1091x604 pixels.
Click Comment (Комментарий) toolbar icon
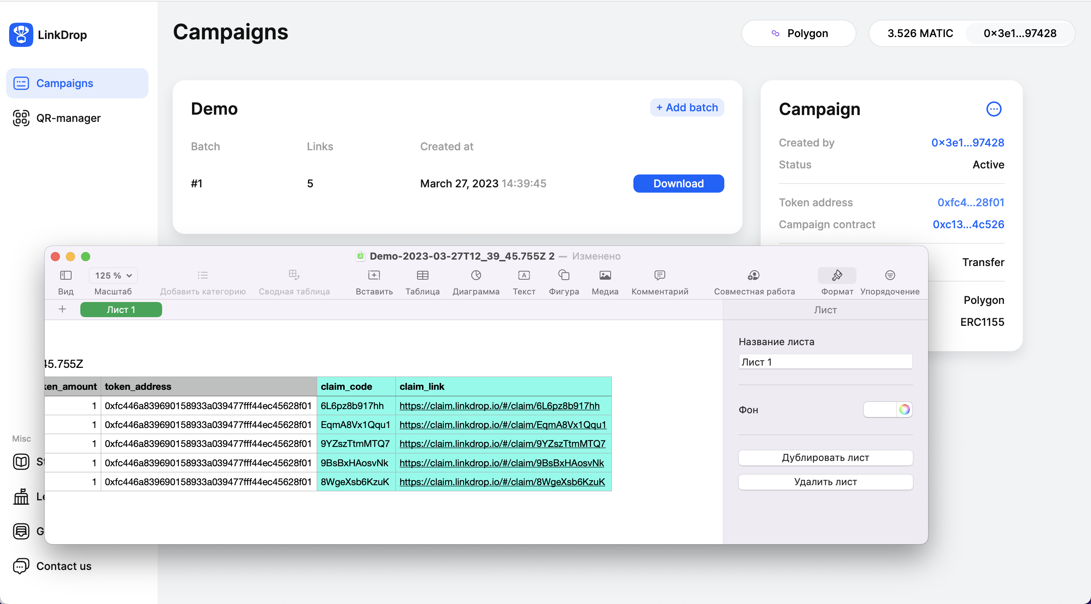(x=660, y=276)
